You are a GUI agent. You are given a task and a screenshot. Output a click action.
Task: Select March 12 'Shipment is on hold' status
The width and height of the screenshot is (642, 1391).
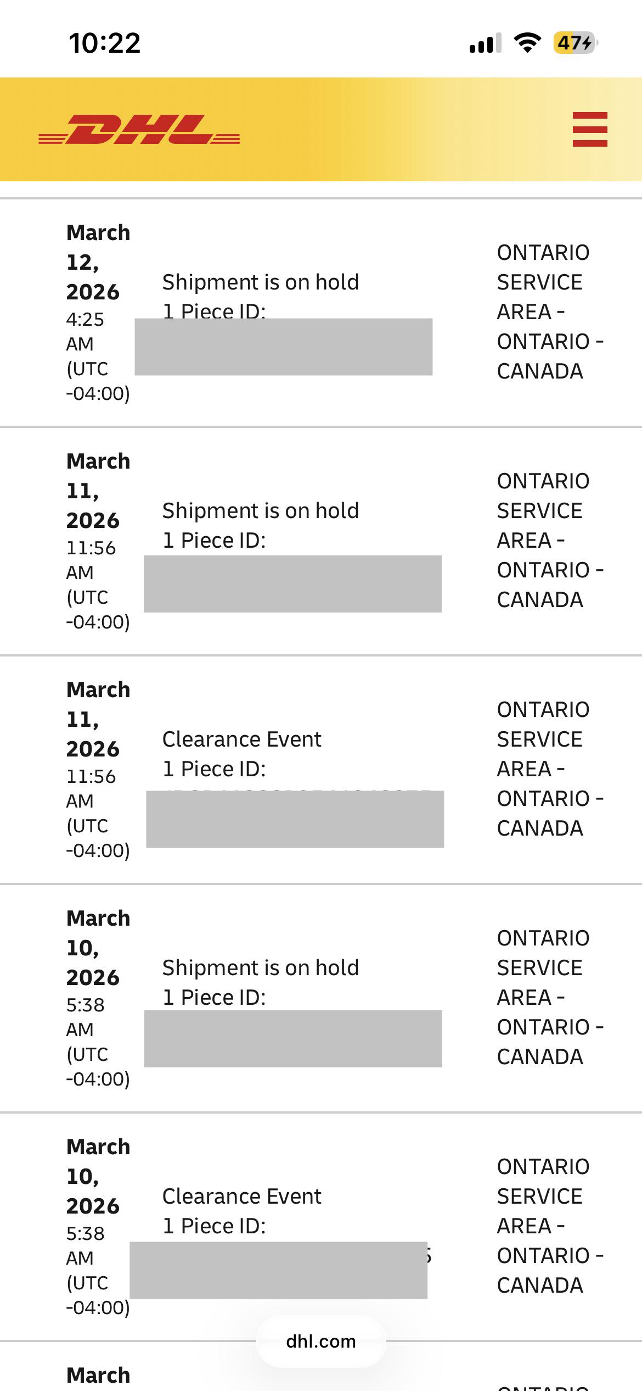click(x=260, y=282)
